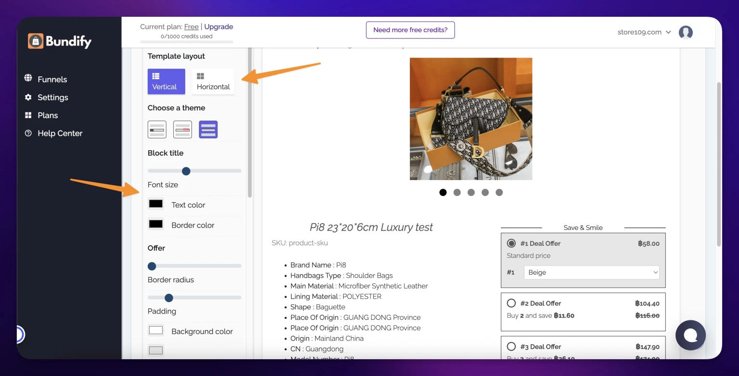Click Need more free credits button

coord(410,30)
